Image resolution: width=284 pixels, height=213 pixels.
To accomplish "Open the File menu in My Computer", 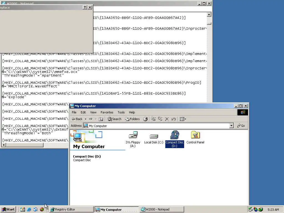I will (x=74, y=112).
